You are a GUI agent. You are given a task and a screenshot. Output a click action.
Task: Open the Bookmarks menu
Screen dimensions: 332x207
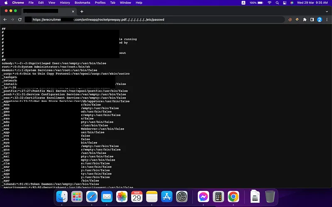click(82, 3)
